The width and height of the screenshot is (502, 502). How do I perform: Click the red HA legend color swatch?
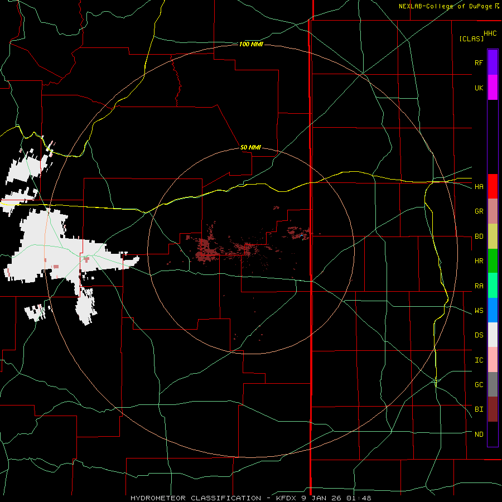(x=493, y=186)
